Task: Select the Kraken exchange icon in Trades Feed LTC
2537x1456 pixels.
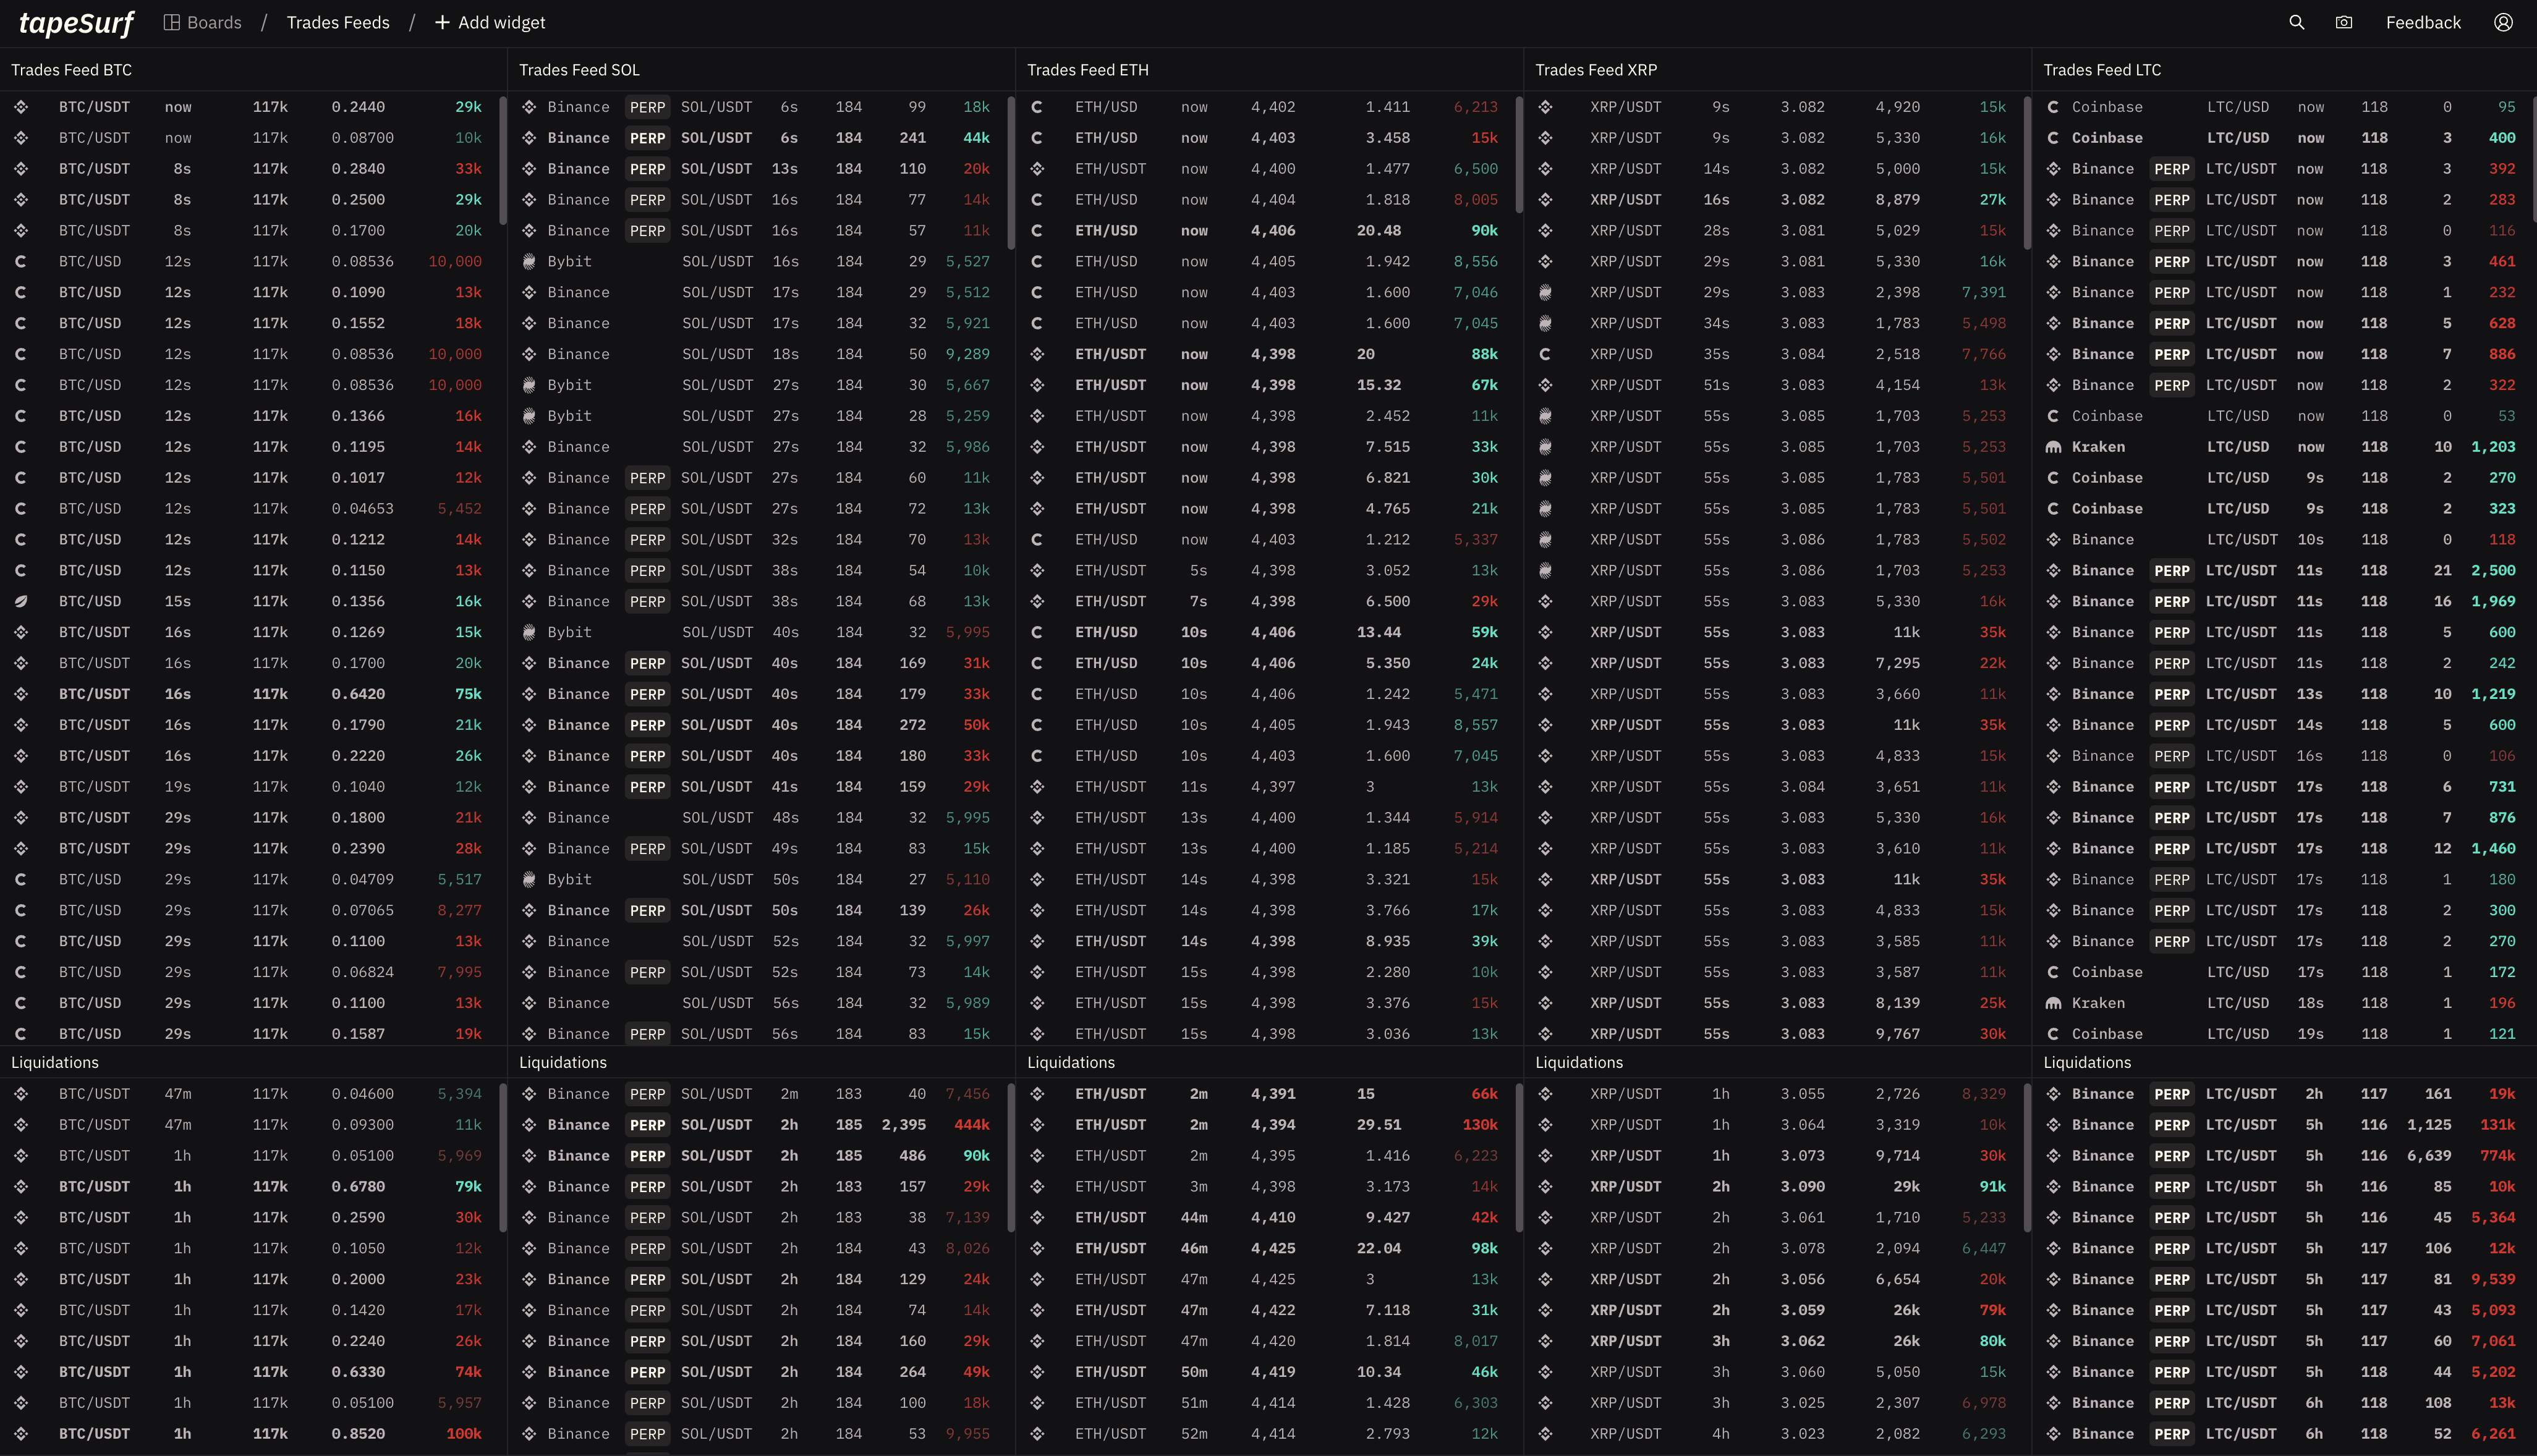Action: 2053,447
